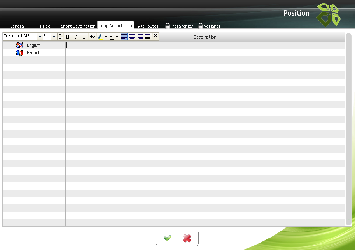Screen dimensions: 355x250
Task: Click the English description text field
Action: point(205,45)
